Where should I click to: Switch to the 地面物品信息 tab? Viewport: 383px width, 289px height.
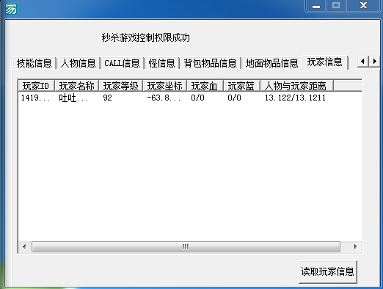(x=271, y=63)
